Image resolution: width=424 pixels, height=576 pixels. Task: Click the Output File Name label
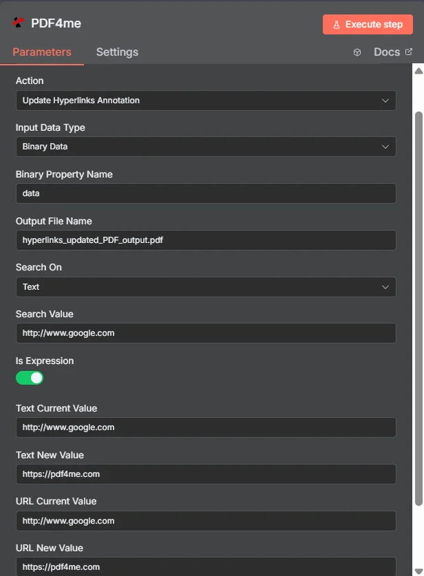tap(54, 221)
